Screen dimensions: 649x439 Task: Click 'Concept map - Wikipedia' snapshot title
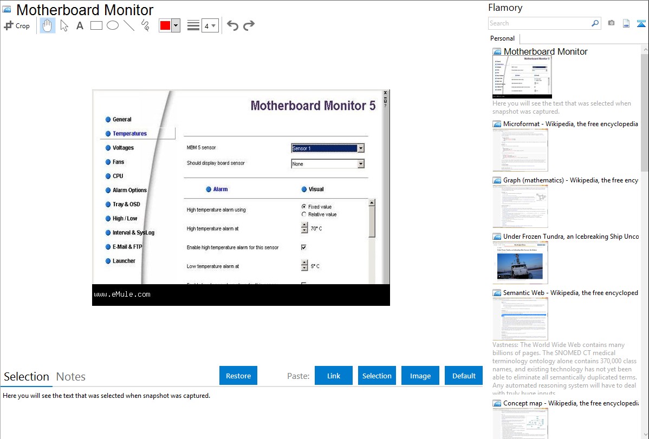coord(571,403)
